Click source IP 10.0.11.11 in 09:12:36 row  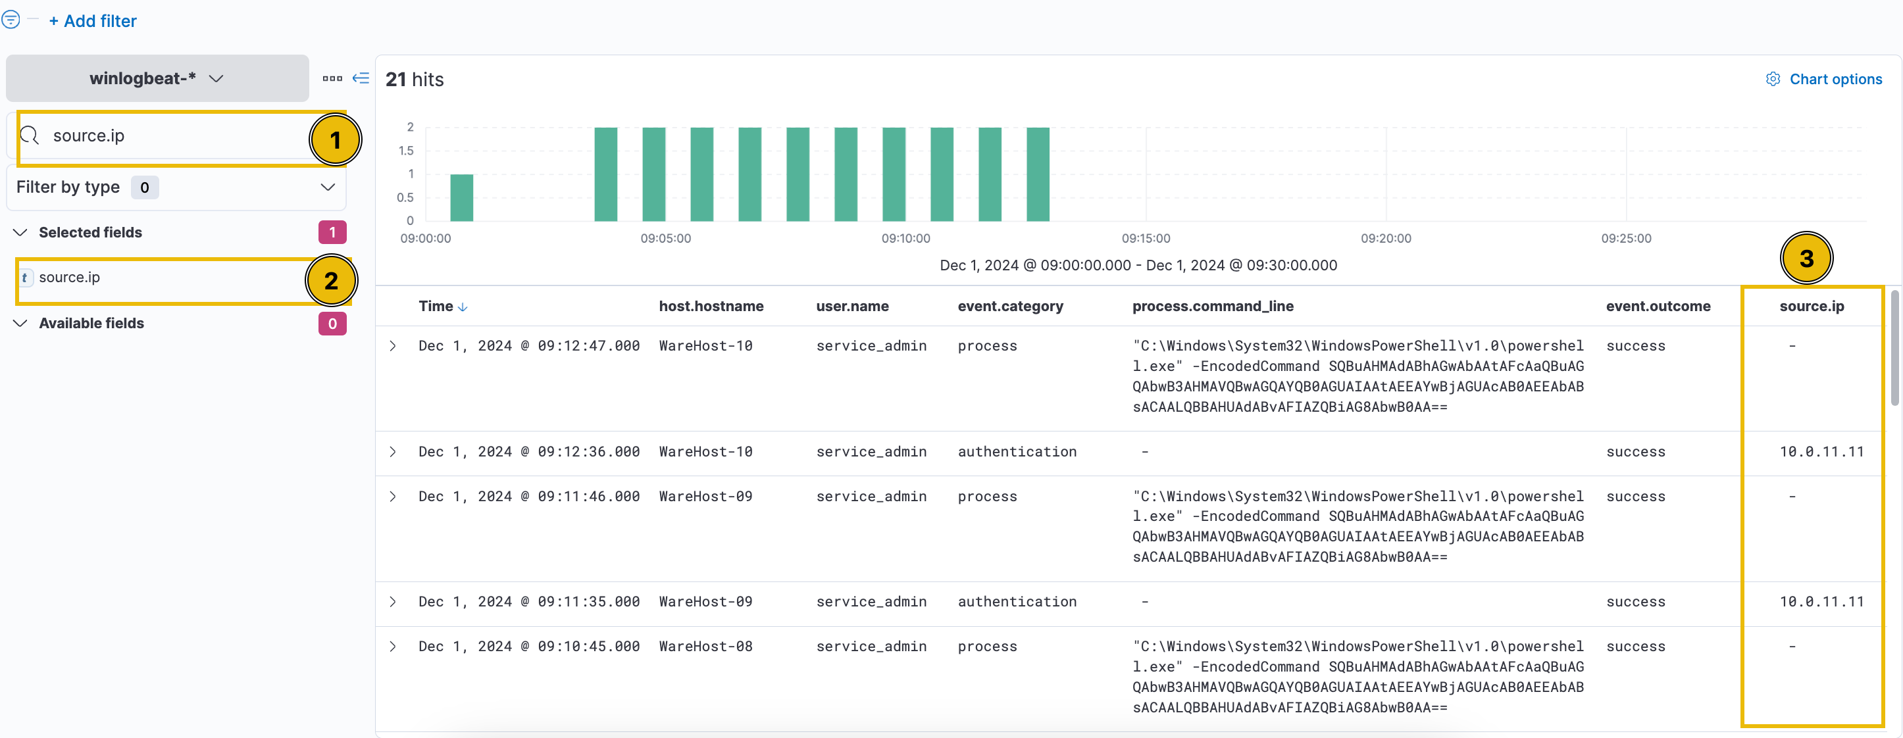click(x=1821, y=451)
